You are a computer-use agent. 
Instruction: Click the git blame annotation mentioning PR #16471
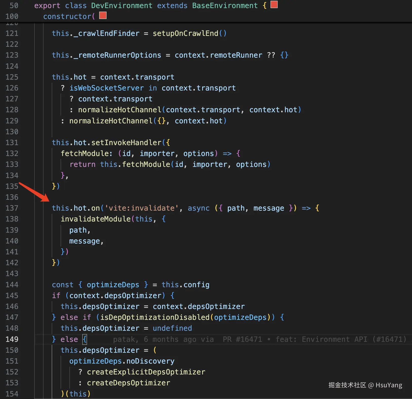(260, 339)
